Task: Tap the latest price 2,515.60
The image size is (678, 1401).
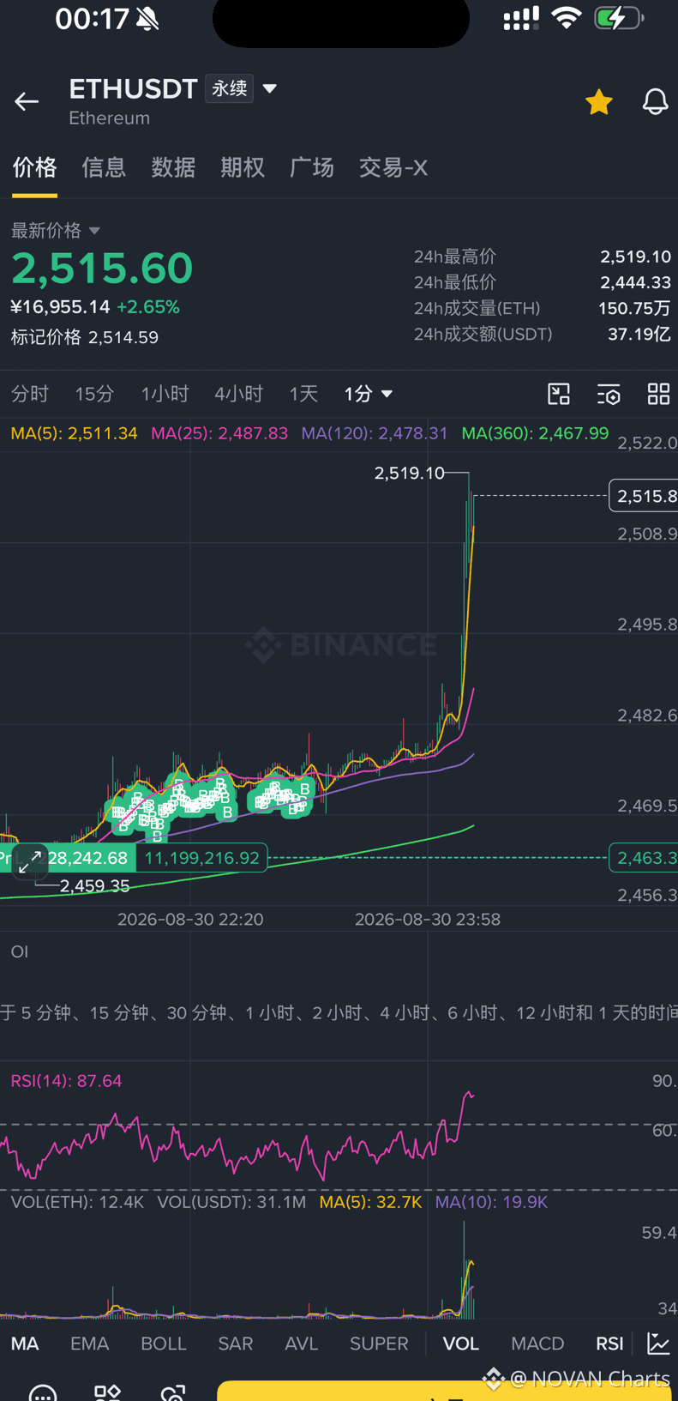Action: pyautogui.click(x=102, y=268)
